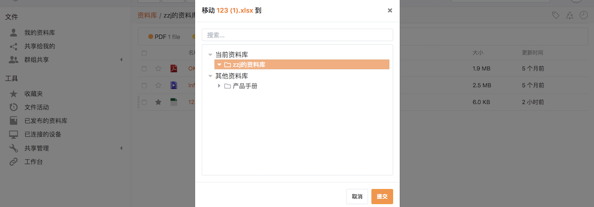This screenshot has height=207, width=594.
Task: Tick the checkbox for the video file row
Action: (x=144, y=85)
